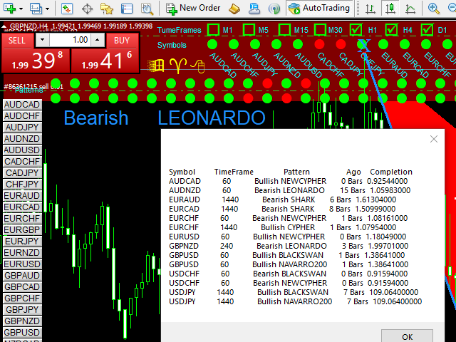
Task: Open the Profiles dropdown arrow
Action: click(48, 9)
